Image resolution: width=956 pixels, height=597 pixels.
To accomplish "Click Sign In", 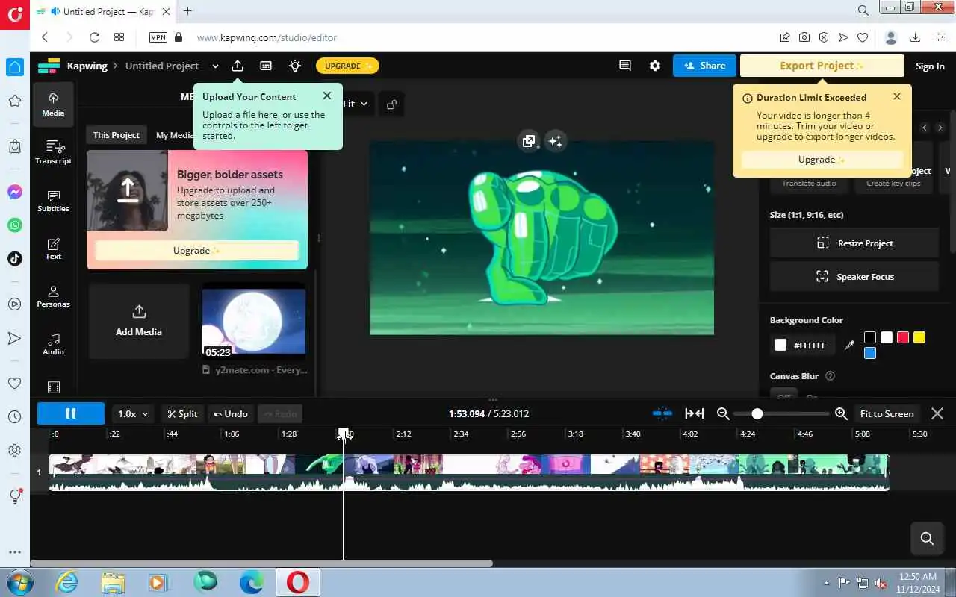I will tap(930, 66).
